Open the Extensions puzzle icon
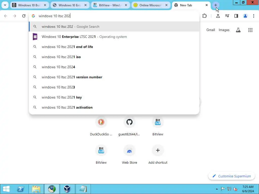This screenshot has height=194, width=259. tap(204, 16)
